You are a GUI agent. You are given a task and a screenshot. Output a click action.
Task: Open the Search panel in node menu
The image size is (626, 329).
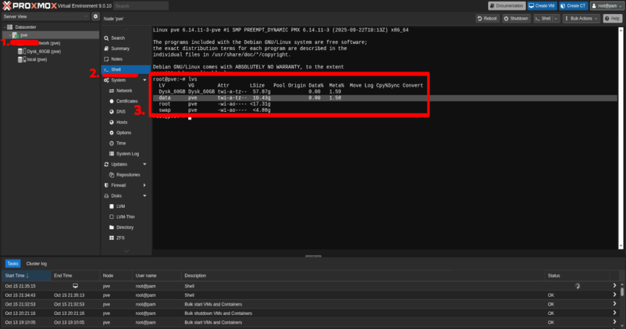tap(117, 38)
